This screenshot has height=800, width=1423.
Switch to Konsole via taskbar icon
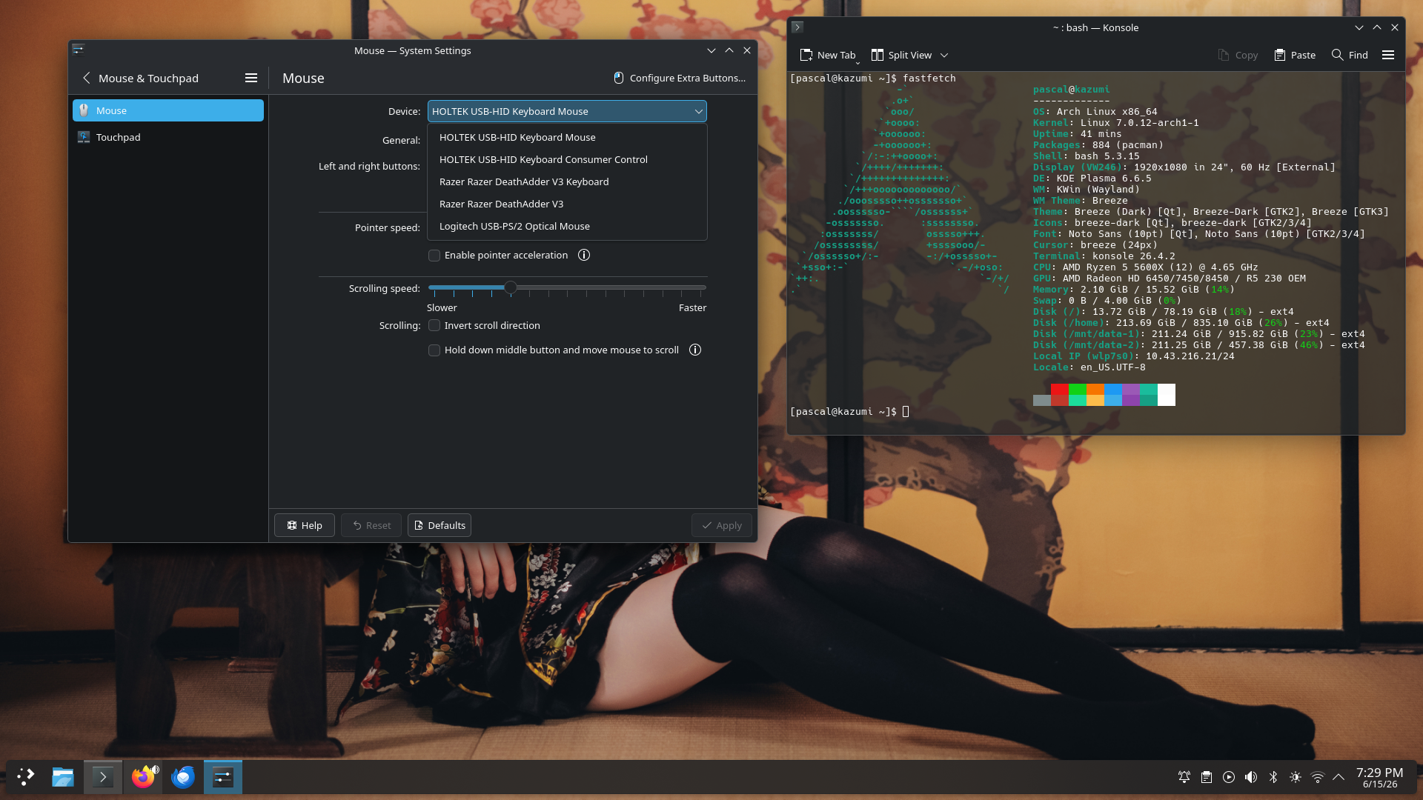pyautogui.click(x=103, y=776)
